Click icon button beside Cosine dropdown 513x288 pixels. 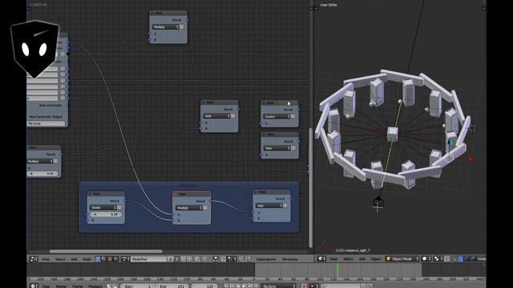[x=293, y=116]
